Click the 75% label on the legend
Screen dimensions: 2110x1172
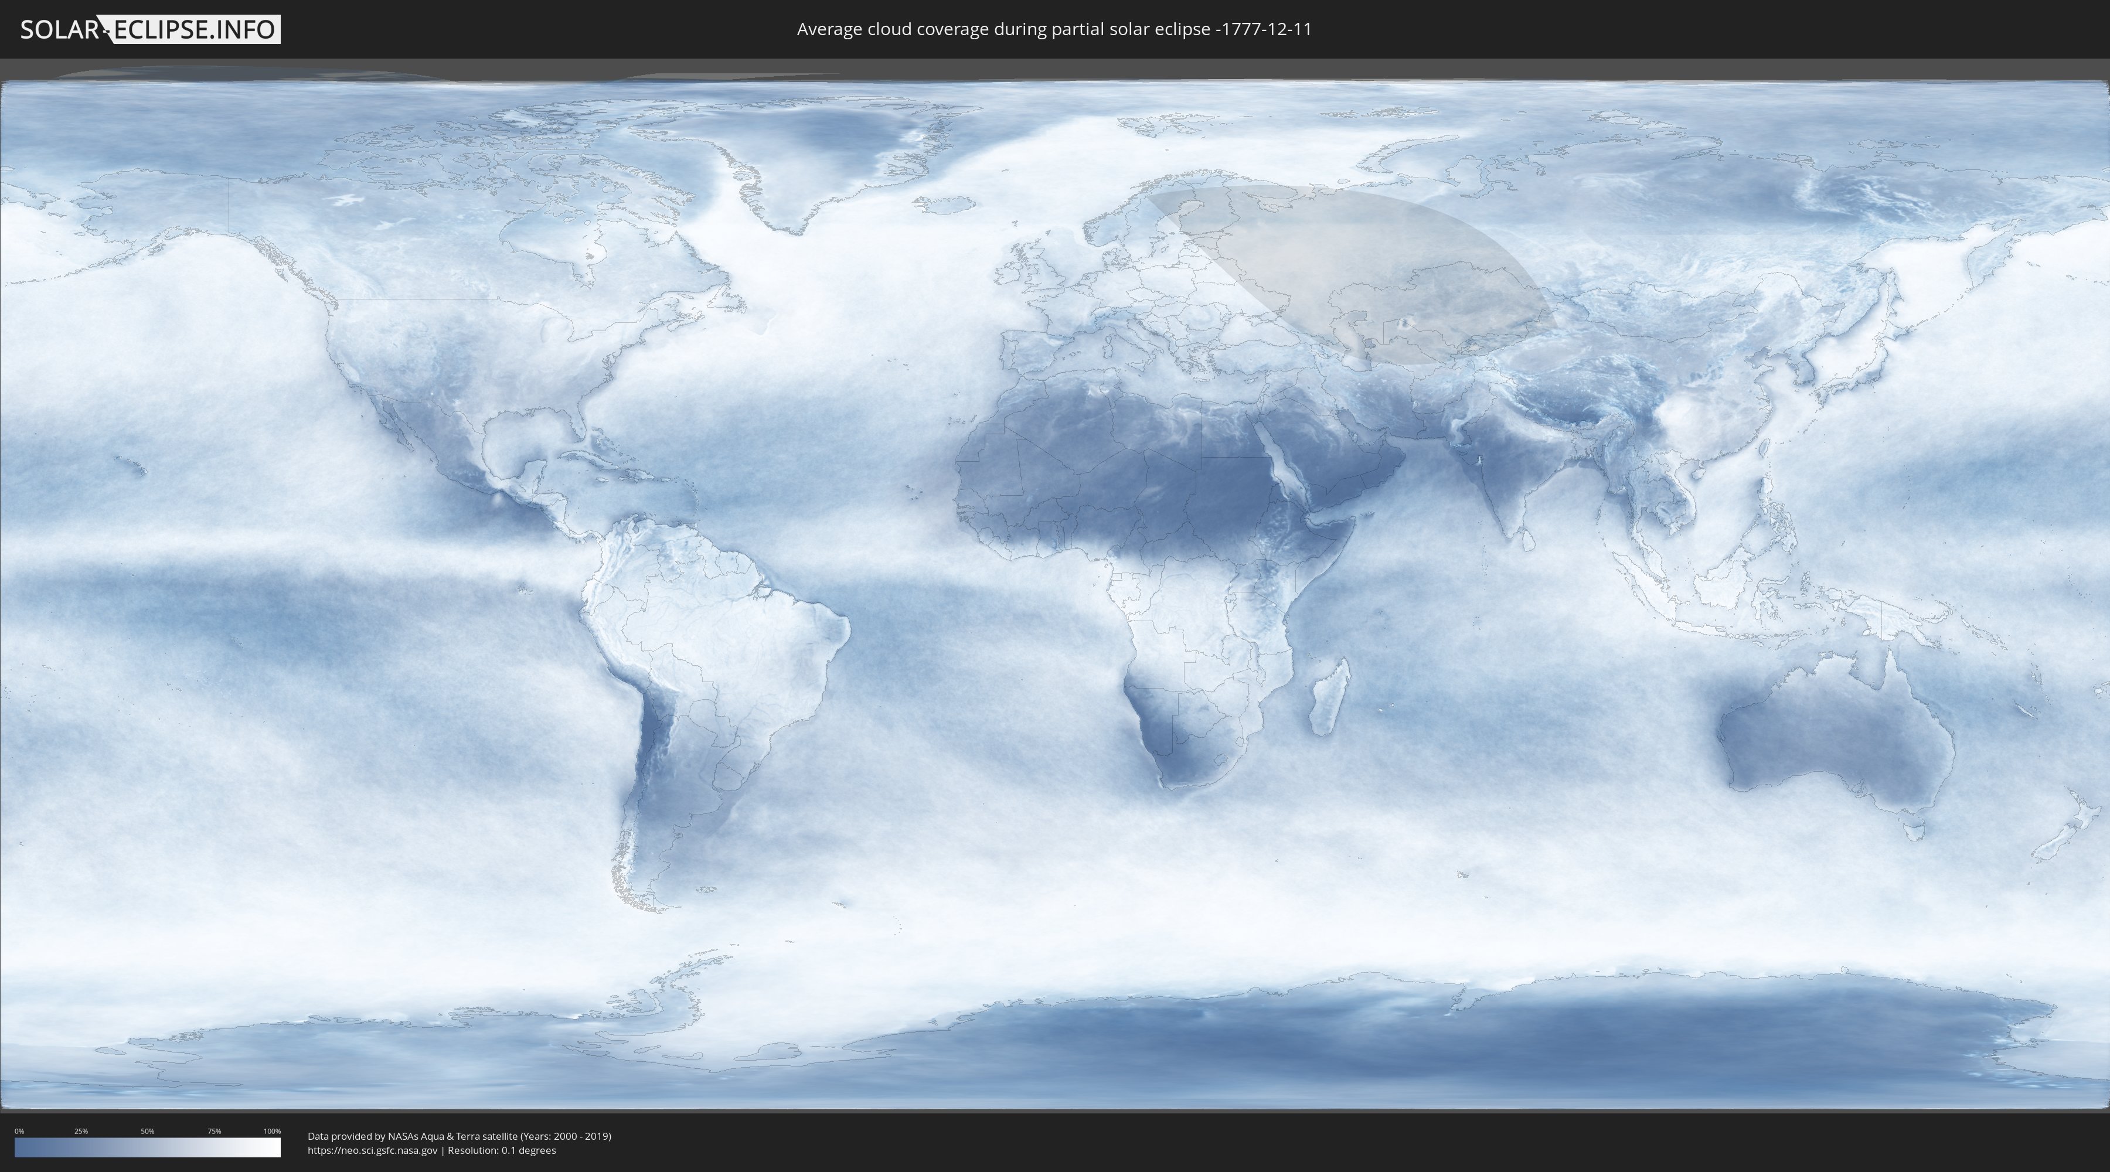(214, 1131)
